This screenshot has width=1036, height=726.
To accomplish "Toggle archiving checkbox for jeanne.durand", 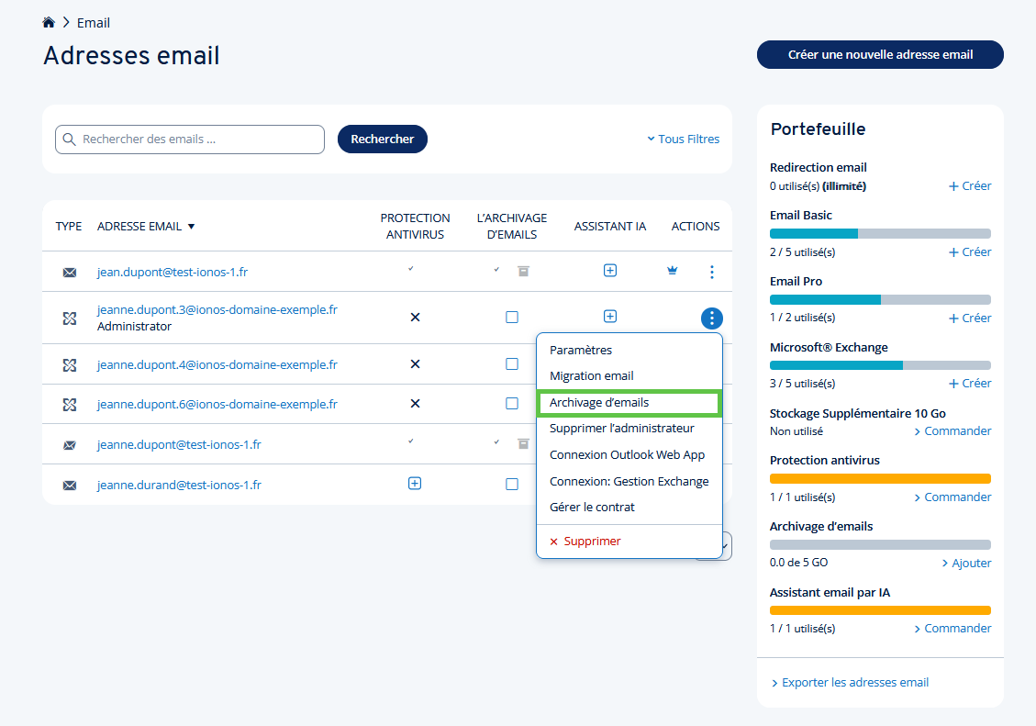I will (512, 485).
